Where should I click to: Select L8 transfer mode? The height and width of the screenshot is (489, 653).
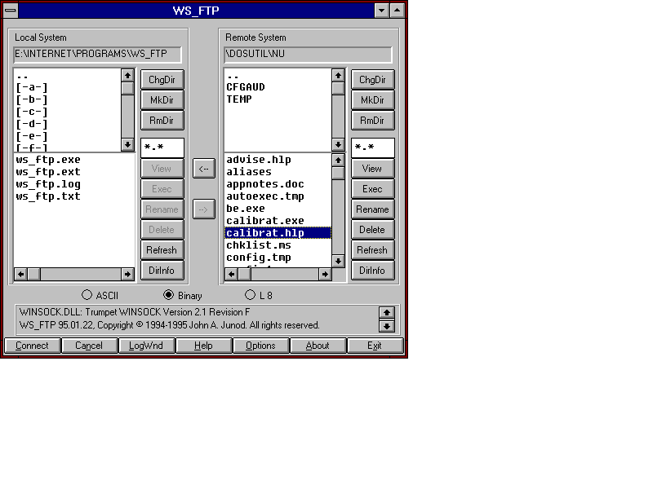[259, 295]
